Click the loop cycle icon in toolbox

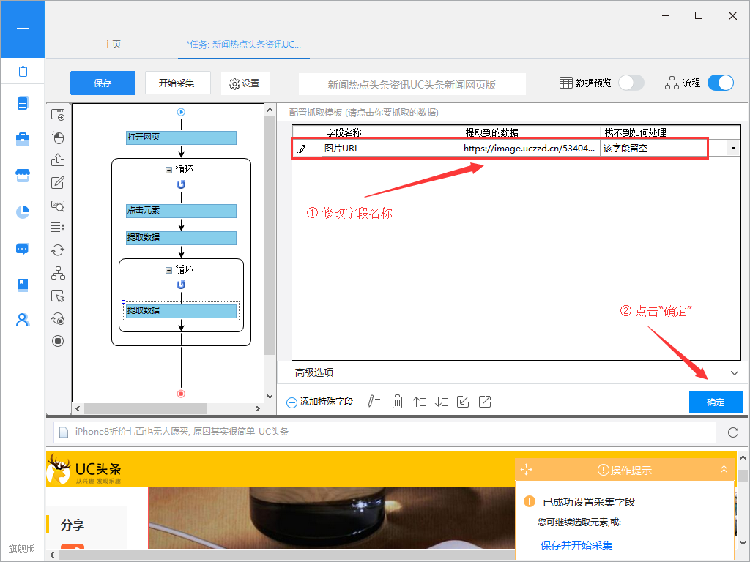coord(58,250)
